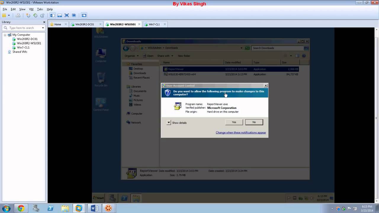
Task: Open the View menu
Action: click(x=22, y=9)
